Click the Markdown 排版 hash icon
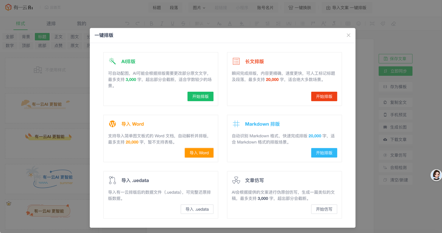This screenshot has width=442, height=233. [x=236, y=124]
